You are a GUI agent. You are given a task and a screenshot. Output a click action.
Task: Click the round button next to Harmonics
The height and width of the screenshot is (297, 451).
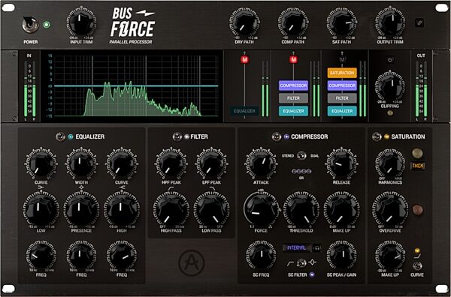point(417,153)
